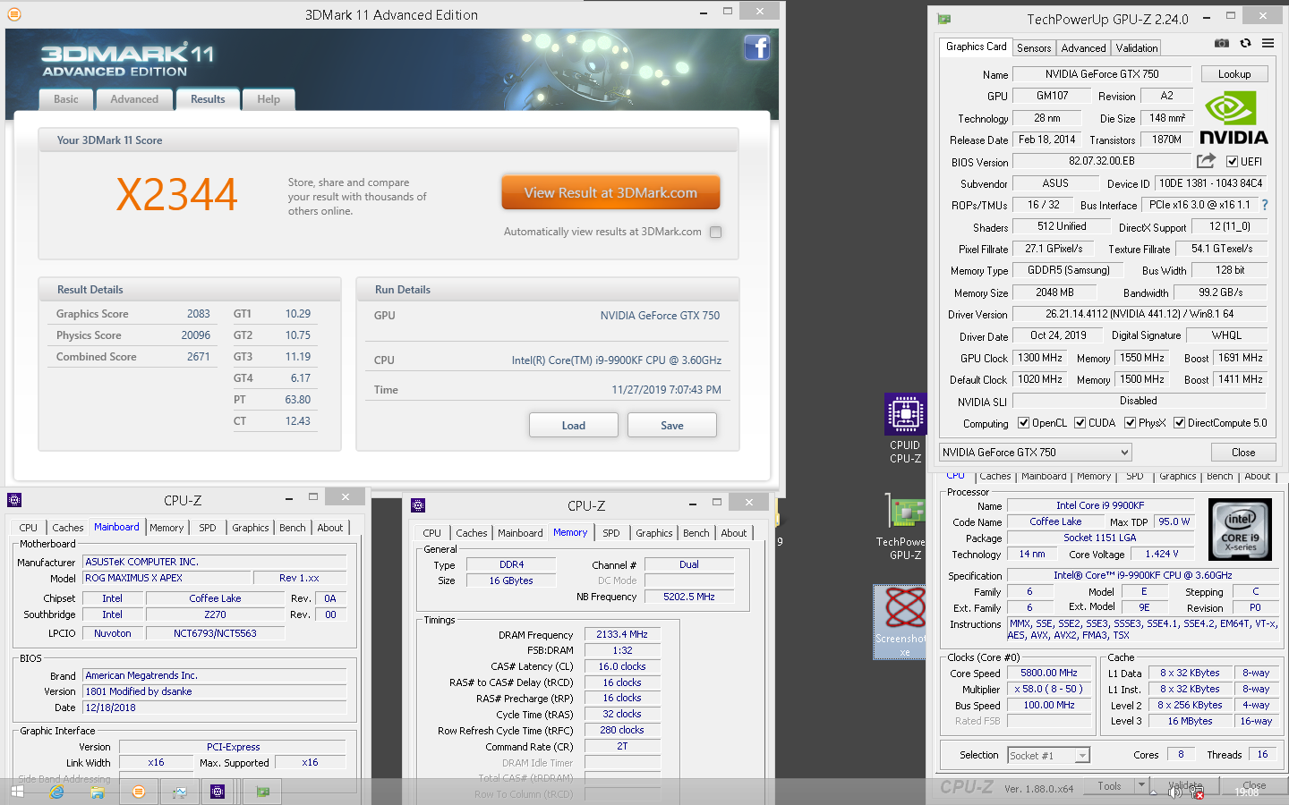Viewport: 1289px width, 805px height.
Task: Click the network tray icon with red X
Action: pyautogui.click(x=1197, y=792)
